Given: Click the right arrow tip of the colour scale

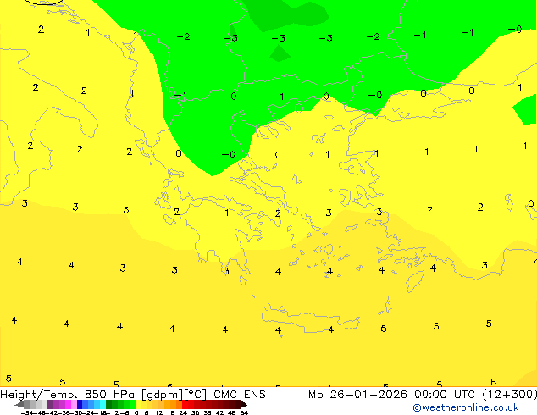Looking at the screenshot, I should [246, 405].
